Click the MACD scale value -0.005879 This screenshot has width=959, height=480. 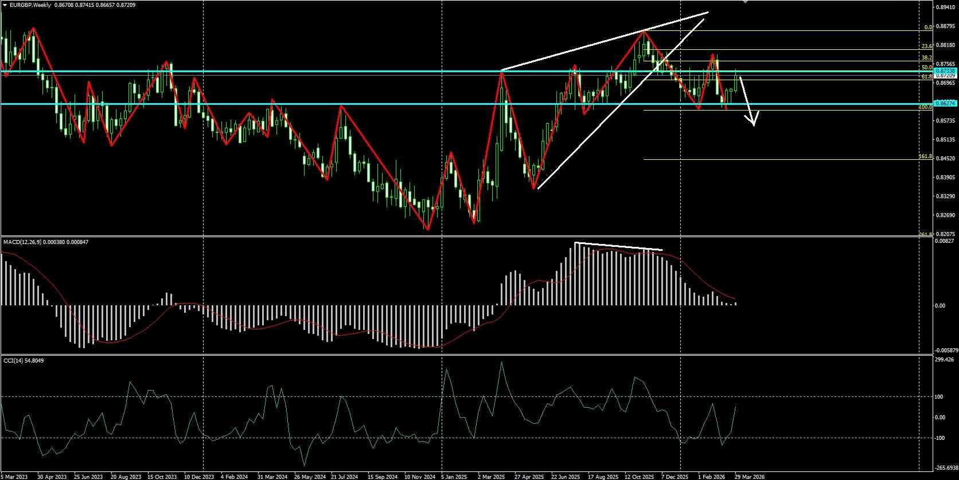[x=946, y=351]
